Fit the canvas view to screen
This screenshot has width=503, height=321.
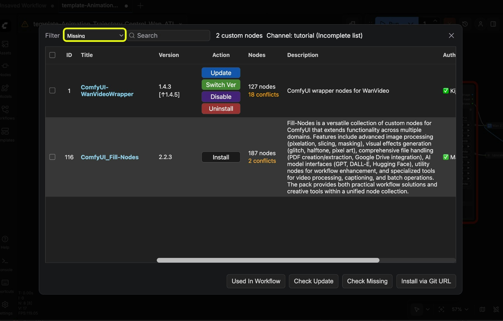(x=442, y=309)
